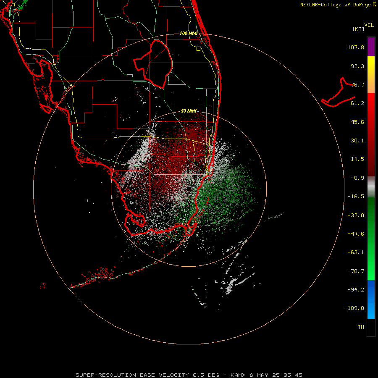
Task: Click the 30.1 velocity scale value
Action: (357, 141)
